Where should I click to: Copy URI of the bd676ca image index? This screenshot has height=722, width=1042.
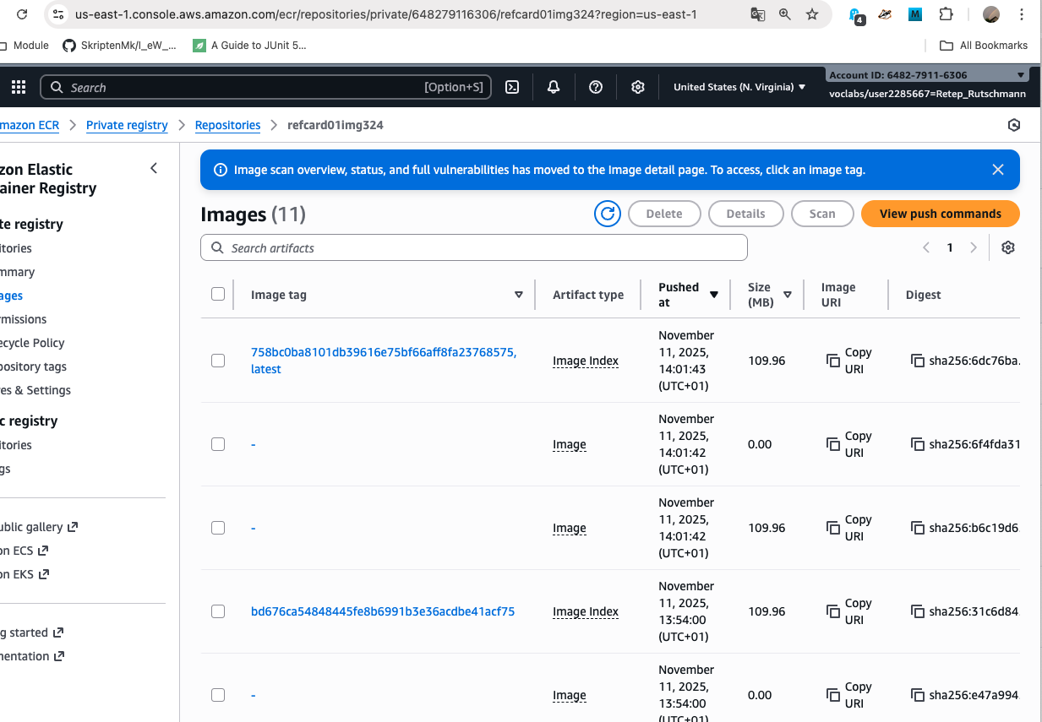click(849, 611)
